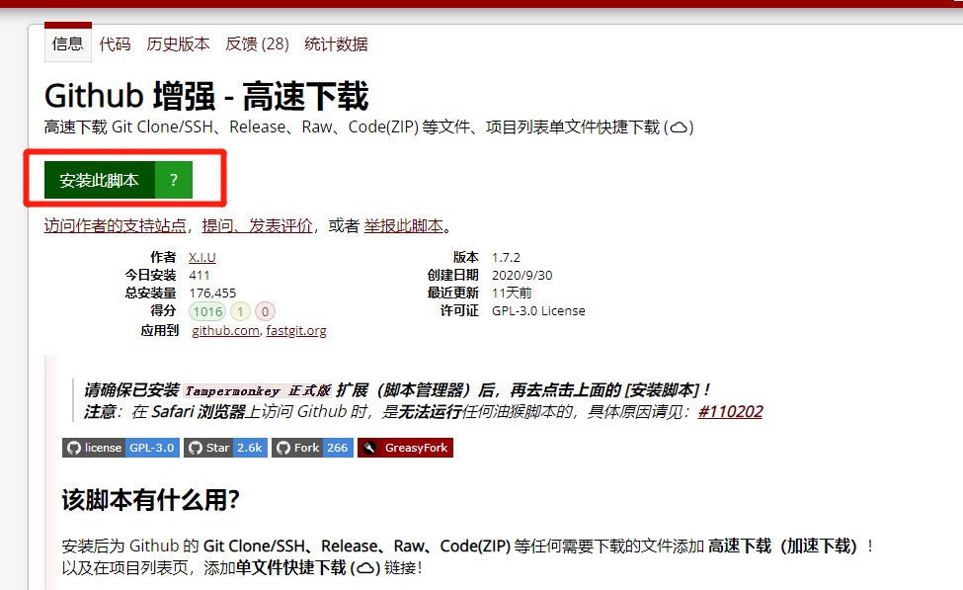Open the 历史版本 tab
The width and height of the screenshot is (963, 590).
click(178, 44)
